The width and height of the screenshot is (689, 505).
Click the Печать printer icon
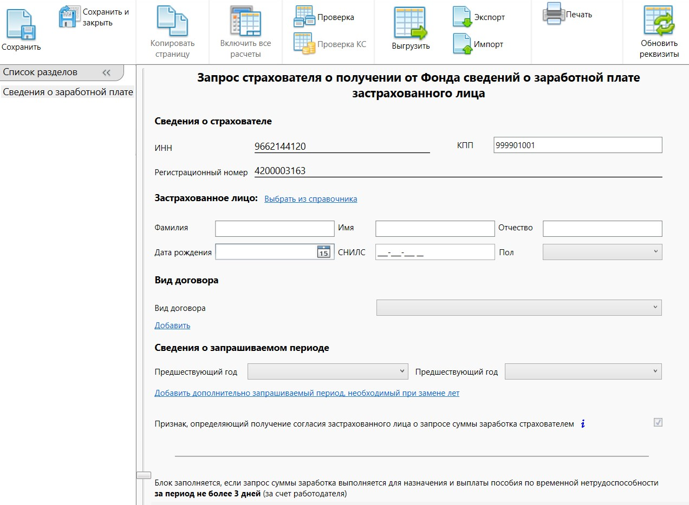click(553, 14)
